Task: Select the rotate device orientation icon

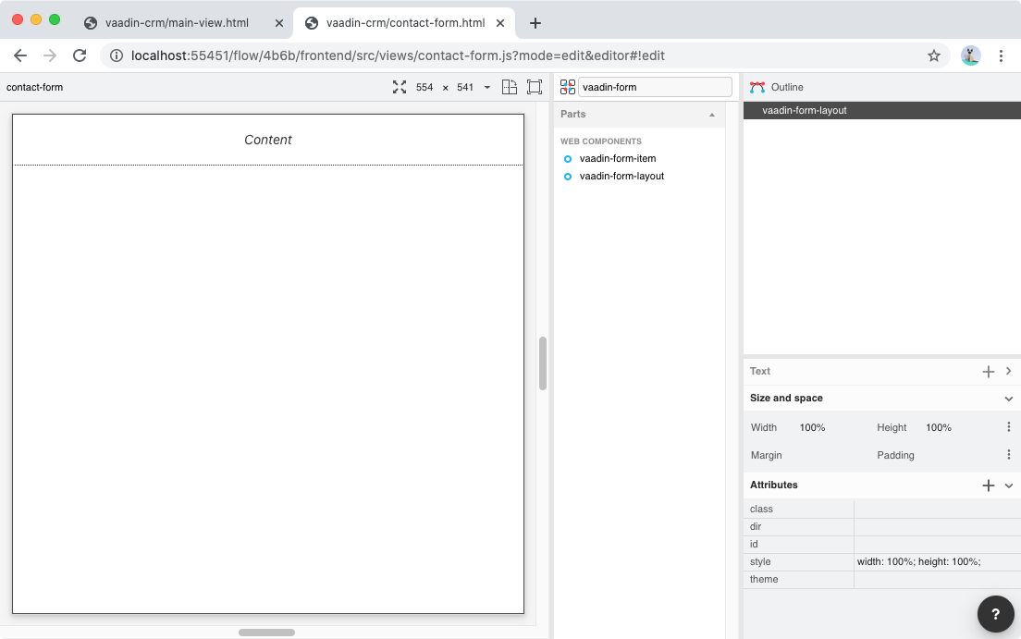Action: pyautogui.click(x=509, y=86)
